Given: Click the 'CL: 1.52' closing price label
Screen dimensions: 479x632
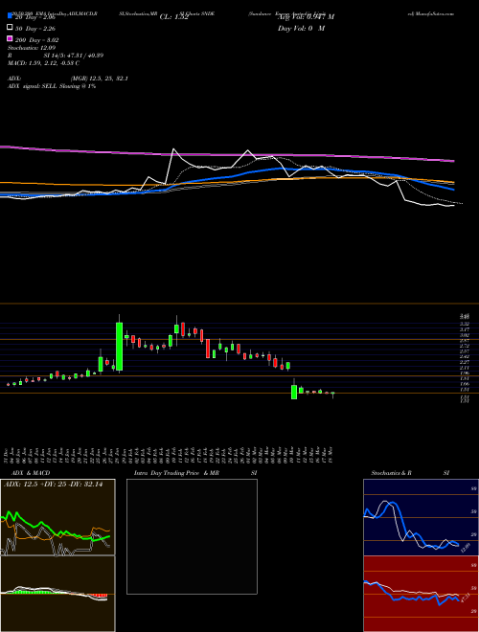Looking at the screenshot, I should pyautogui.click(x=174, y=17).
